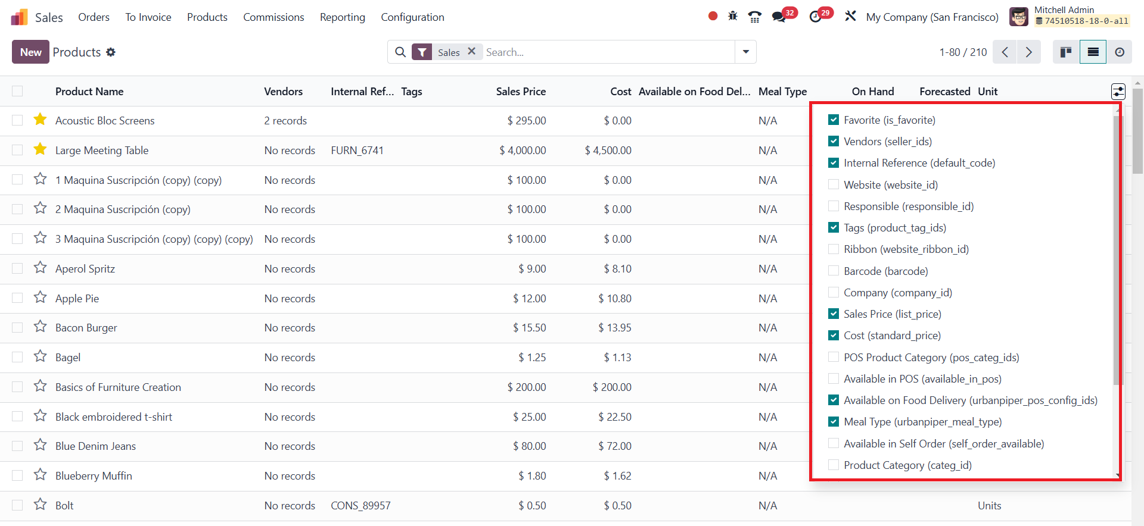Image resolution: width=1144 pixels, height=526 pixels.
Task: Go to previous page of products
Action: click(1005, 52)
